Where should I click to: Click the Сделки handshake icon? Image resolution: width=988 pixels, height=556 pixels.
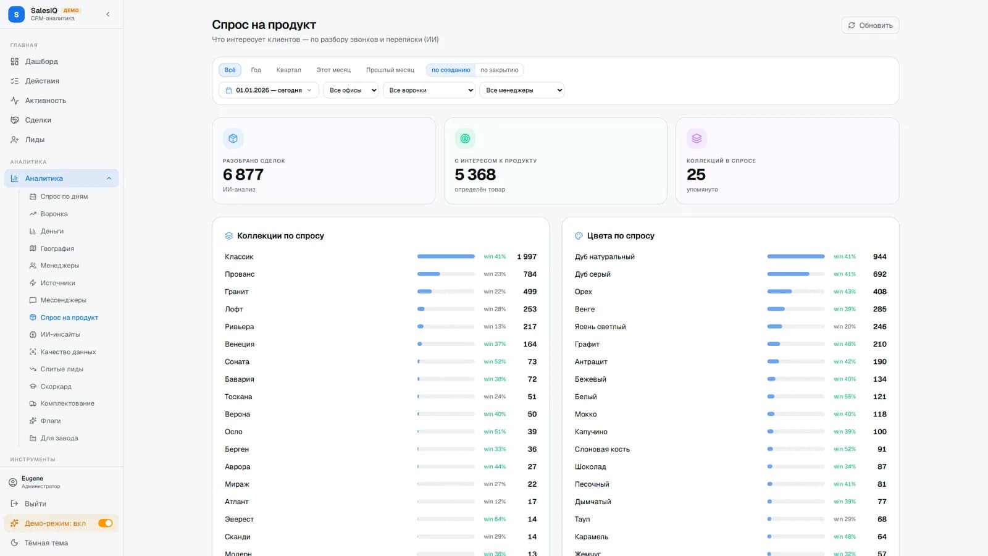coord(15,120)
